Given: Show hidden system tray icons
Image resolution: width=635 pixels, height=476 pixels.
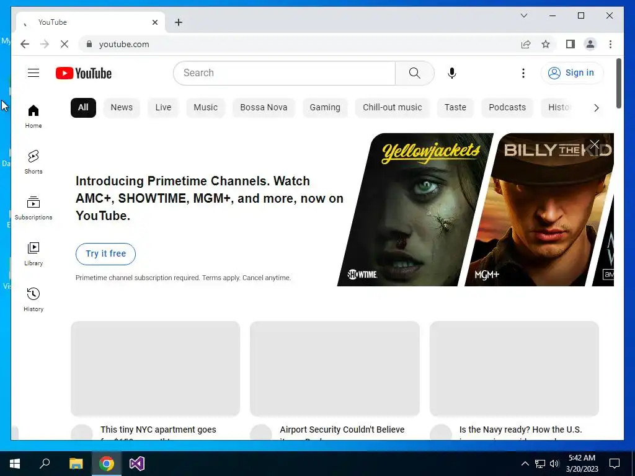Looking at the screenshot, I should pyautogui.click(x=525, y=464).
